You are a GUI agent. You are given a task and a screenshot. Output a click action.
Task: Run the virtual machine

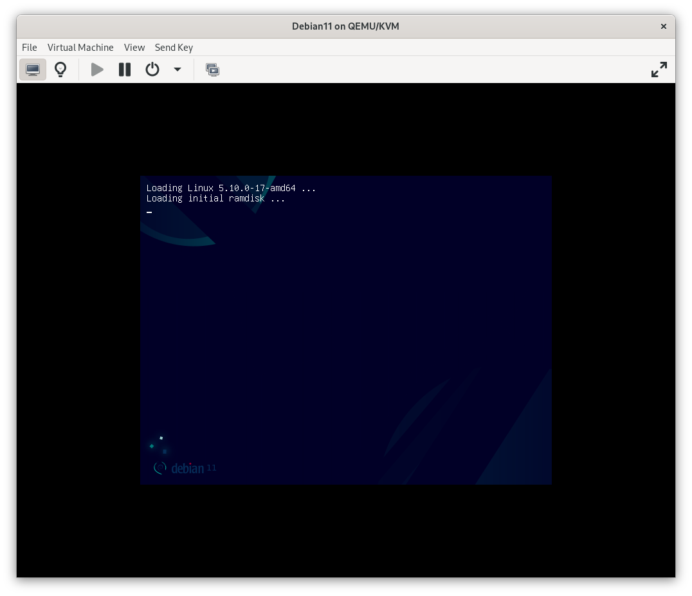tap(97, 69)
